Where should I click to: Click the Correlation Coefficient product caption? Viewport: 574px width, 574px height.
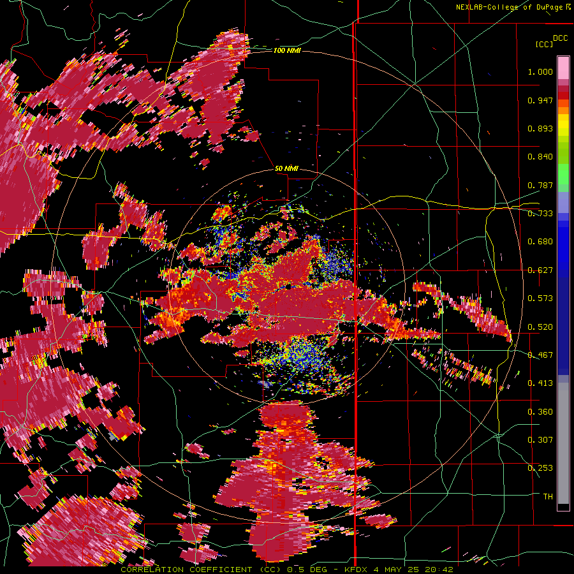pyautogui.click(x=287, y=570)
